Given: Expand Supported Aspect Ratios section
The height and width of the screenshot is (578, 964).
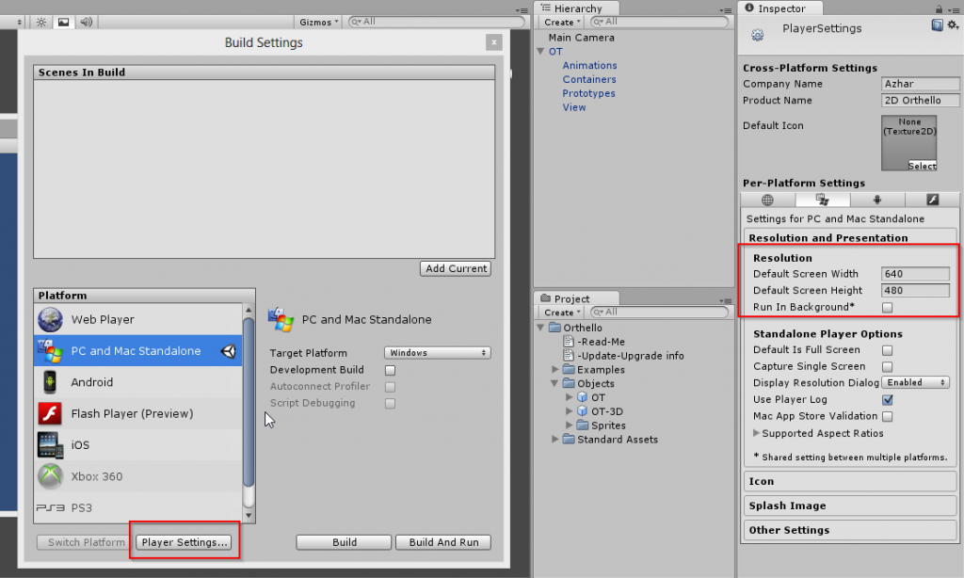Looking at the screenshot, I should click(758, 434).
